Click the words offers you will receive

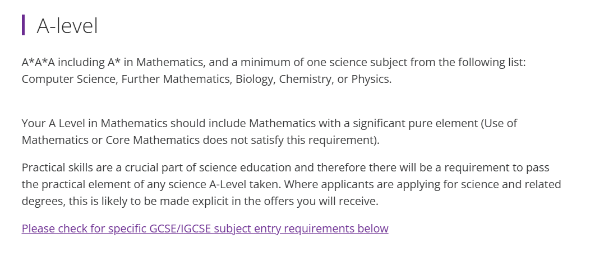pyautogui.click(x=326, y=201)
